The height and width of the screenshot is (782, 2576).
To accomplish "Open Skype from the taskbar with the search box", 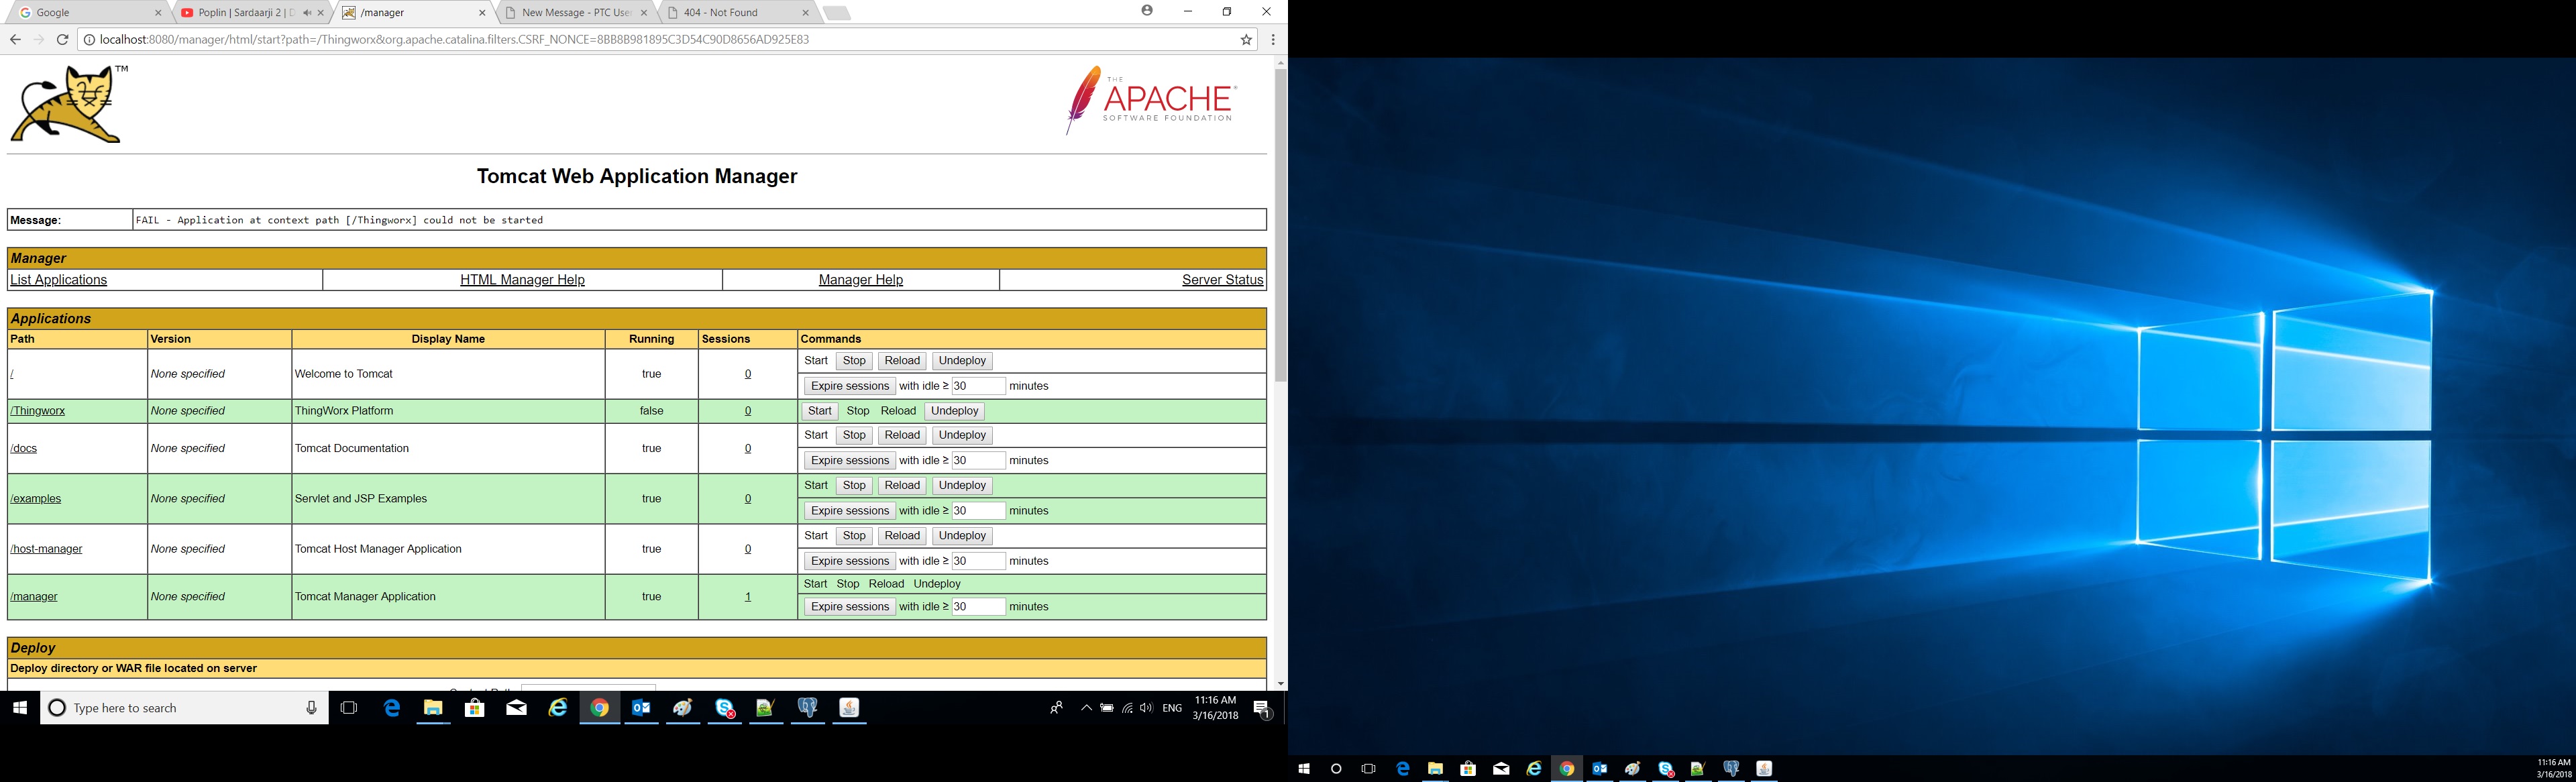I will pyautogui.click(x=725, y=708).
